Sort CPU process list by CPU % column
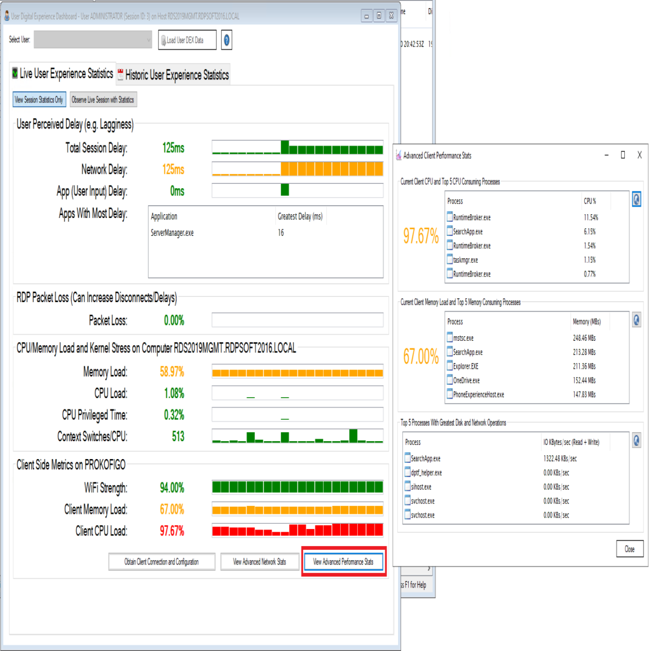651x651 pixels. (591, 201)
